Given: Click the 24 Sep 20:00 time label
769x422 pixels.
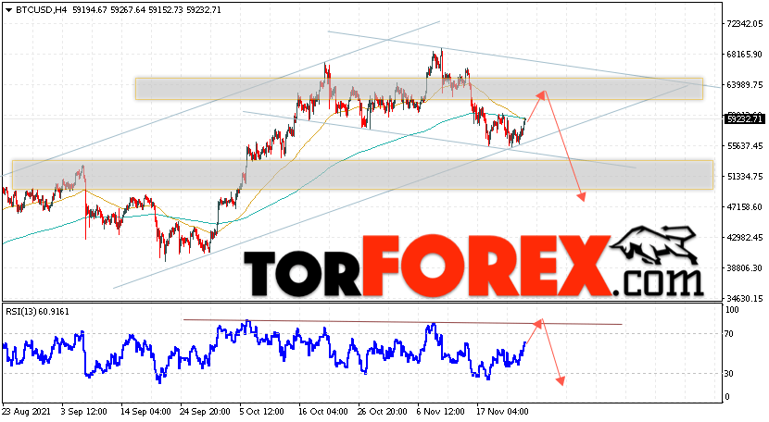Looking at the screenshot, I should pos(205,411).
